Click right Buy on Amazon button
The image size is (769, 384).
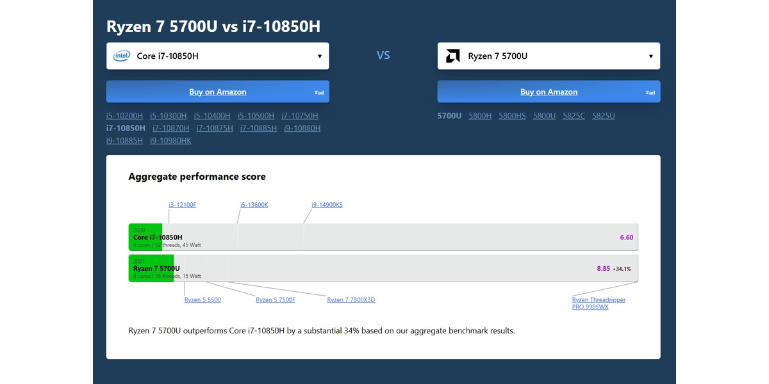coord(549,92)
